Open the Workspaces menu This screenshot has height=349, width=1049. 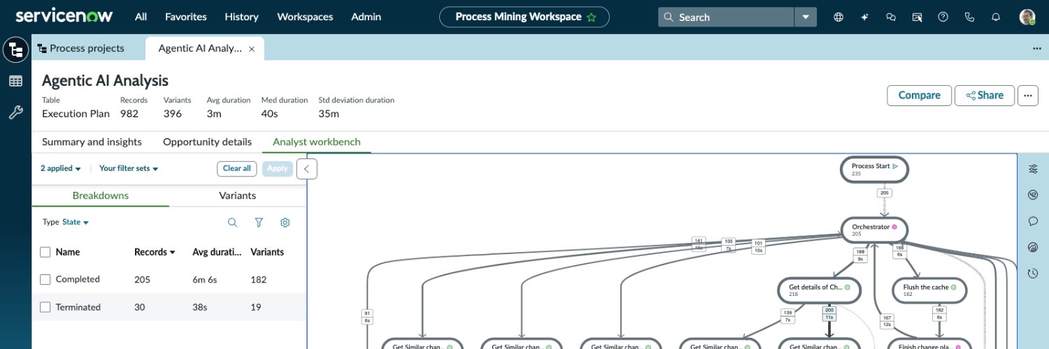point(305,17)
